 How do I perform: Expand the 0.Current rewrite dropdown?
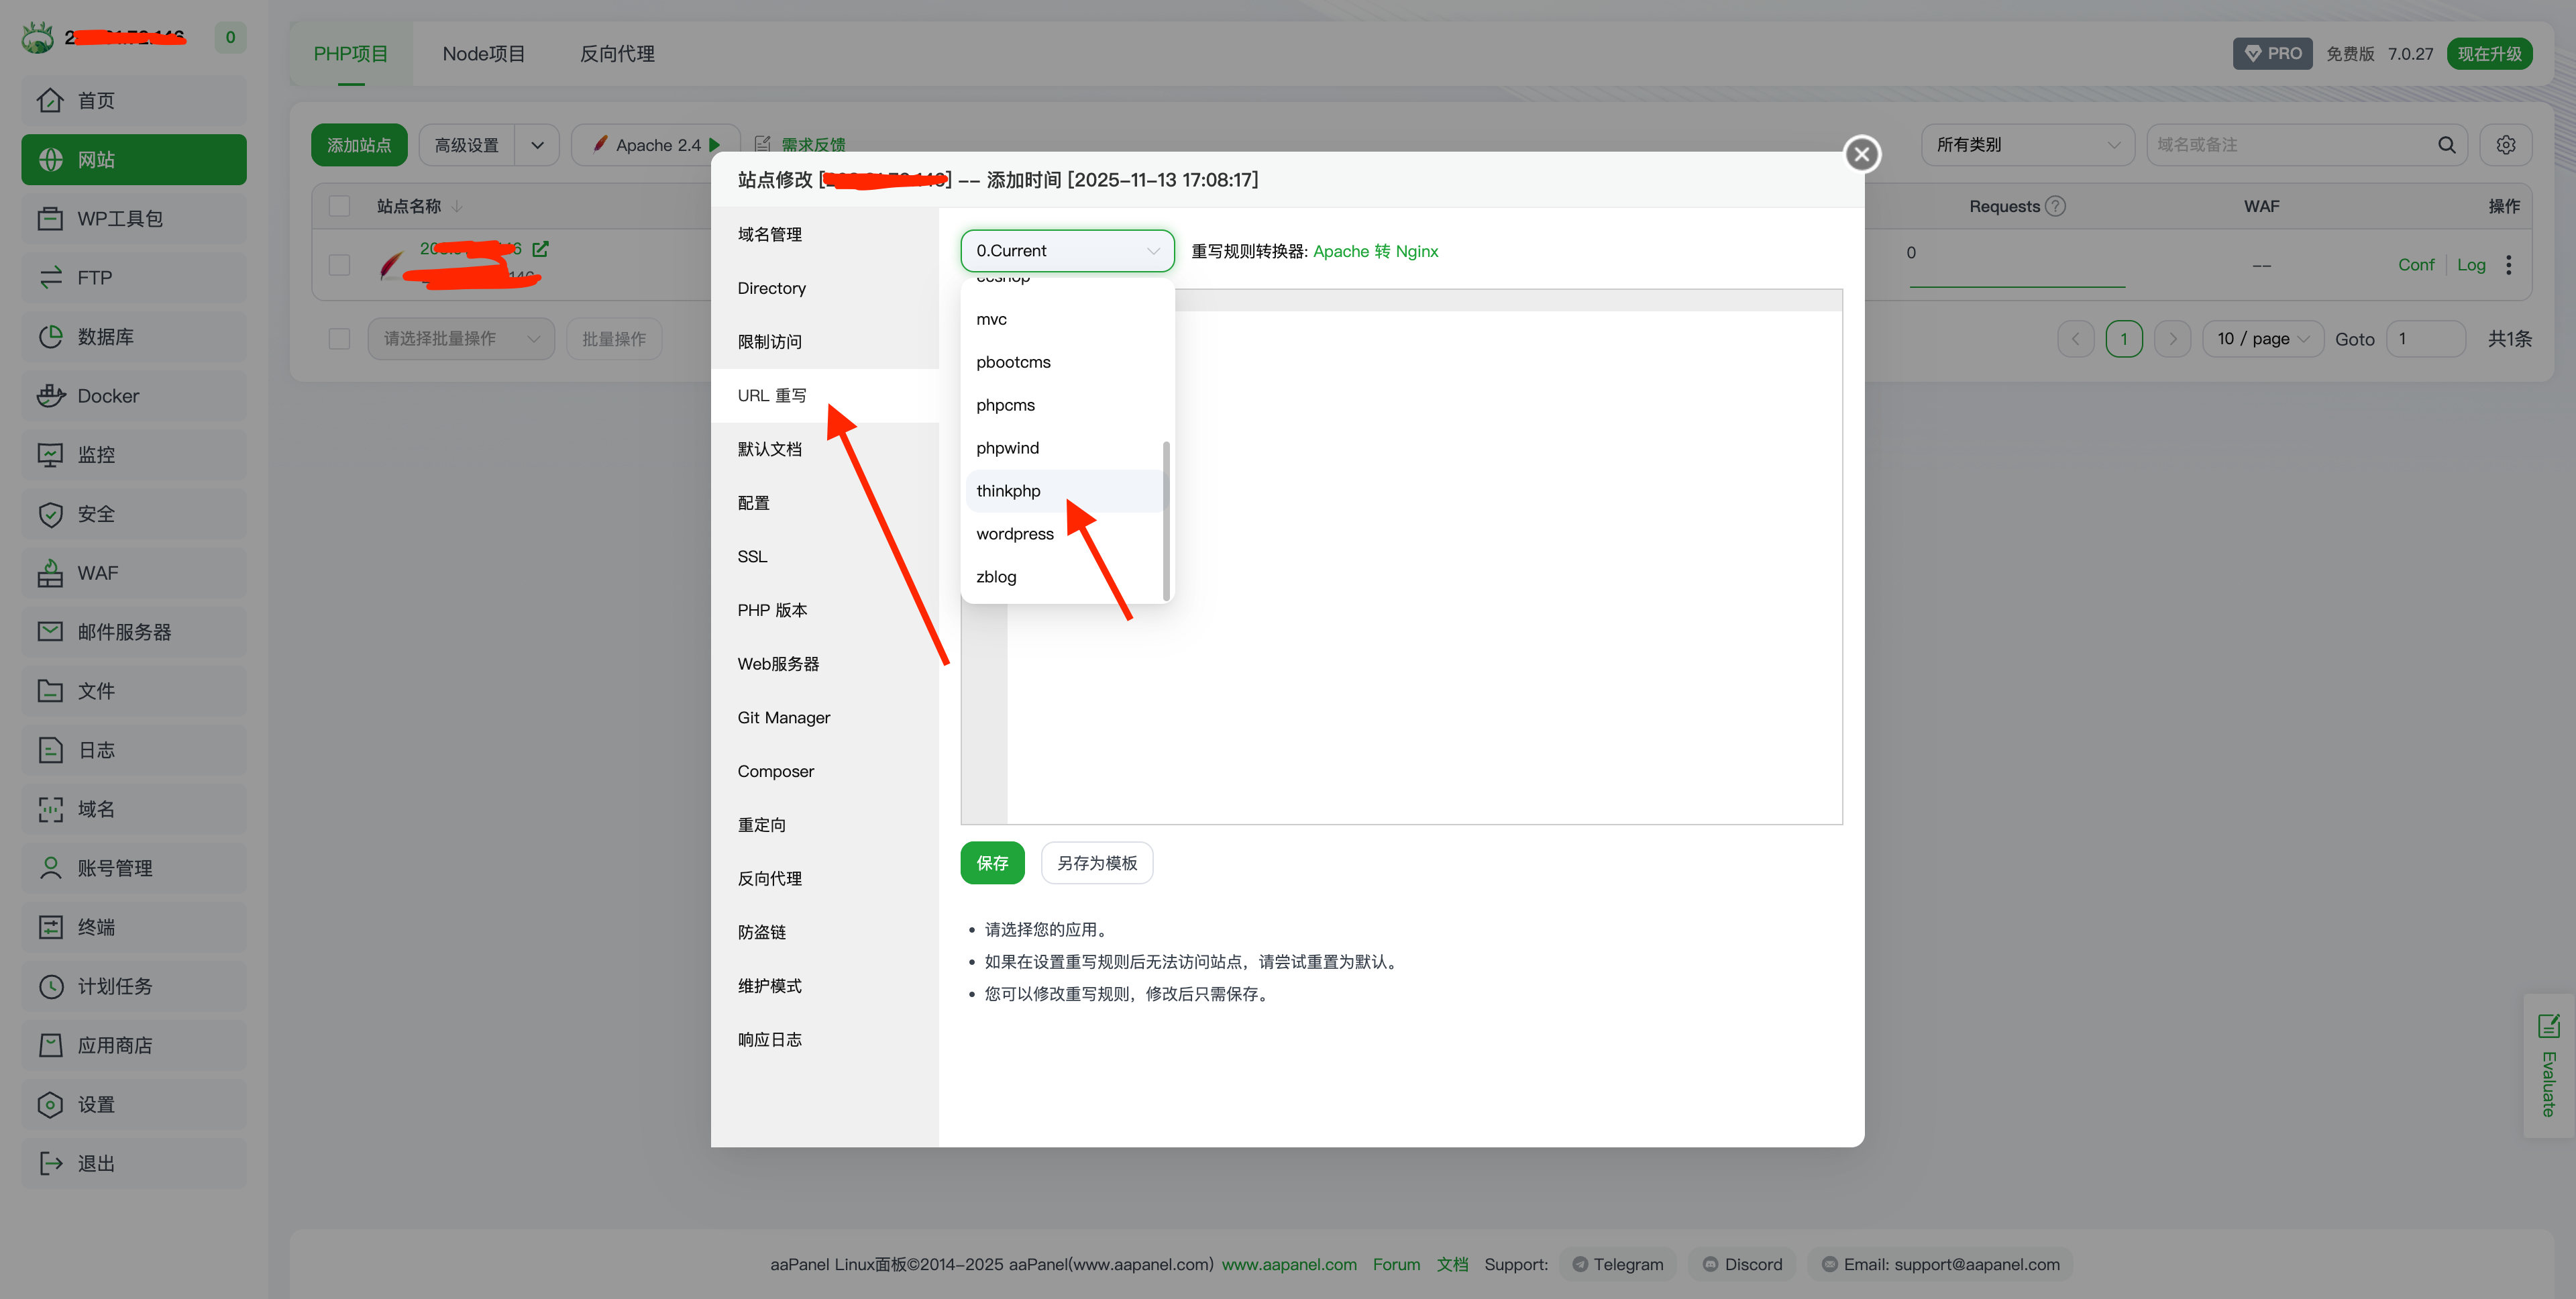(1066, 251)
